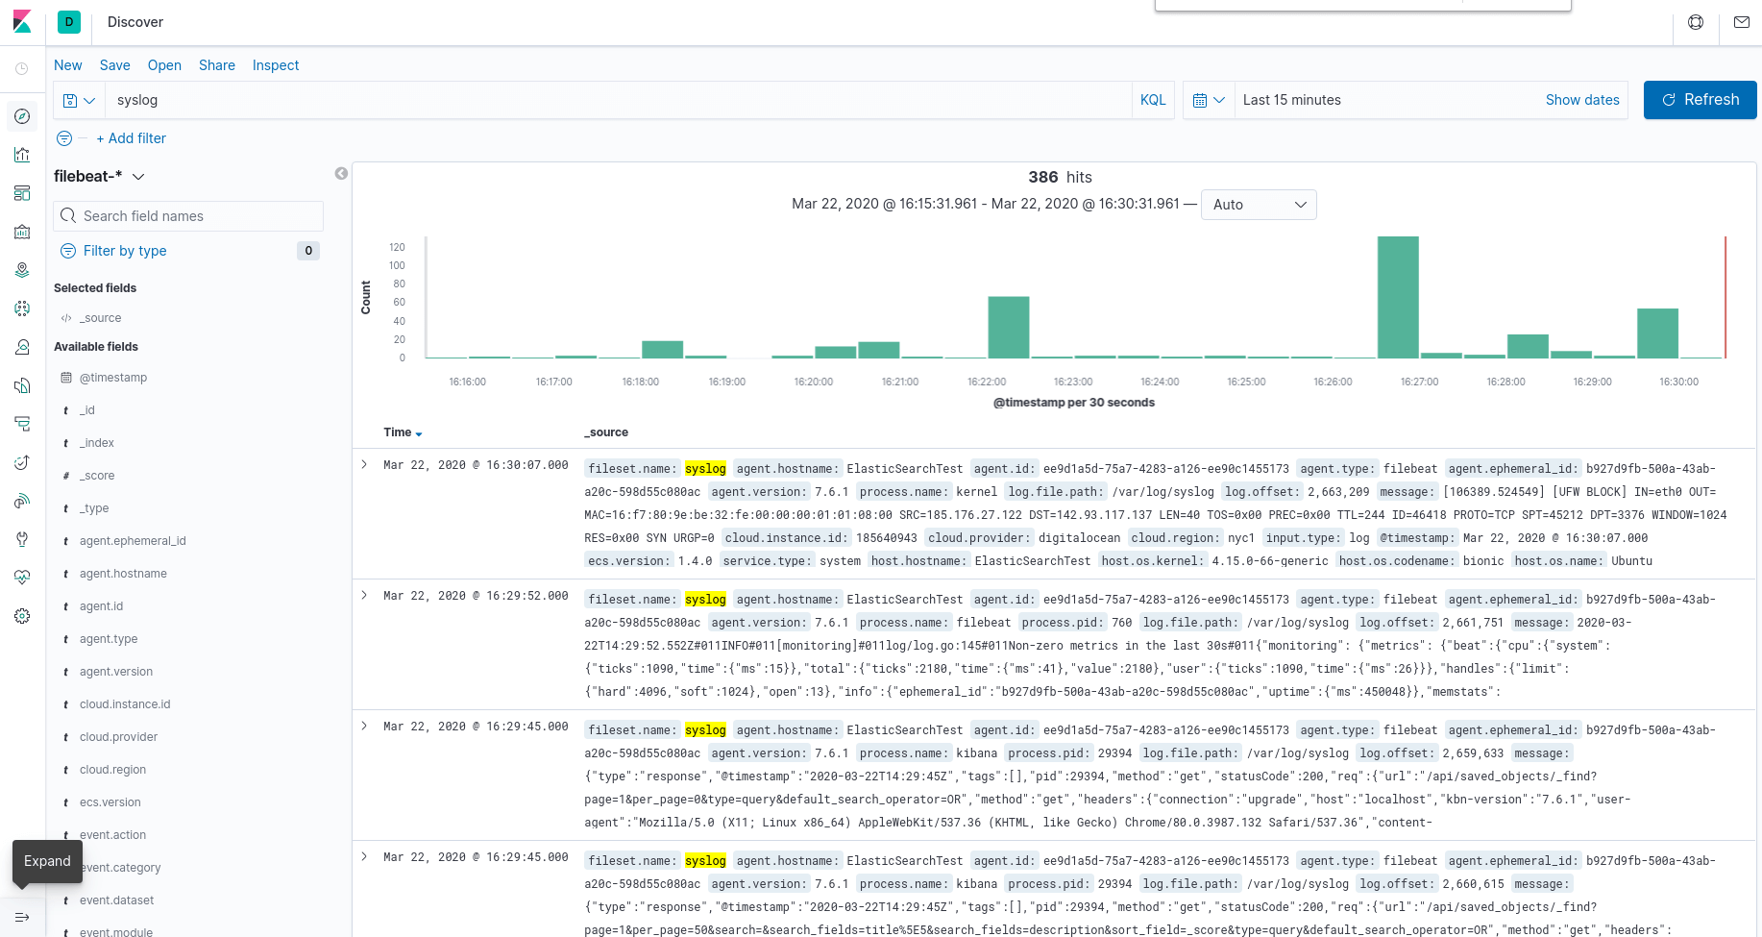Click the Kibana logo home icon
1762x937 pixels.
point(22,22)
